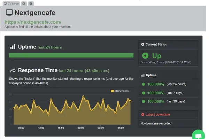209x139 pixels.
Task: Click the 04:00 chart axis label
Action: pos(121,128)
